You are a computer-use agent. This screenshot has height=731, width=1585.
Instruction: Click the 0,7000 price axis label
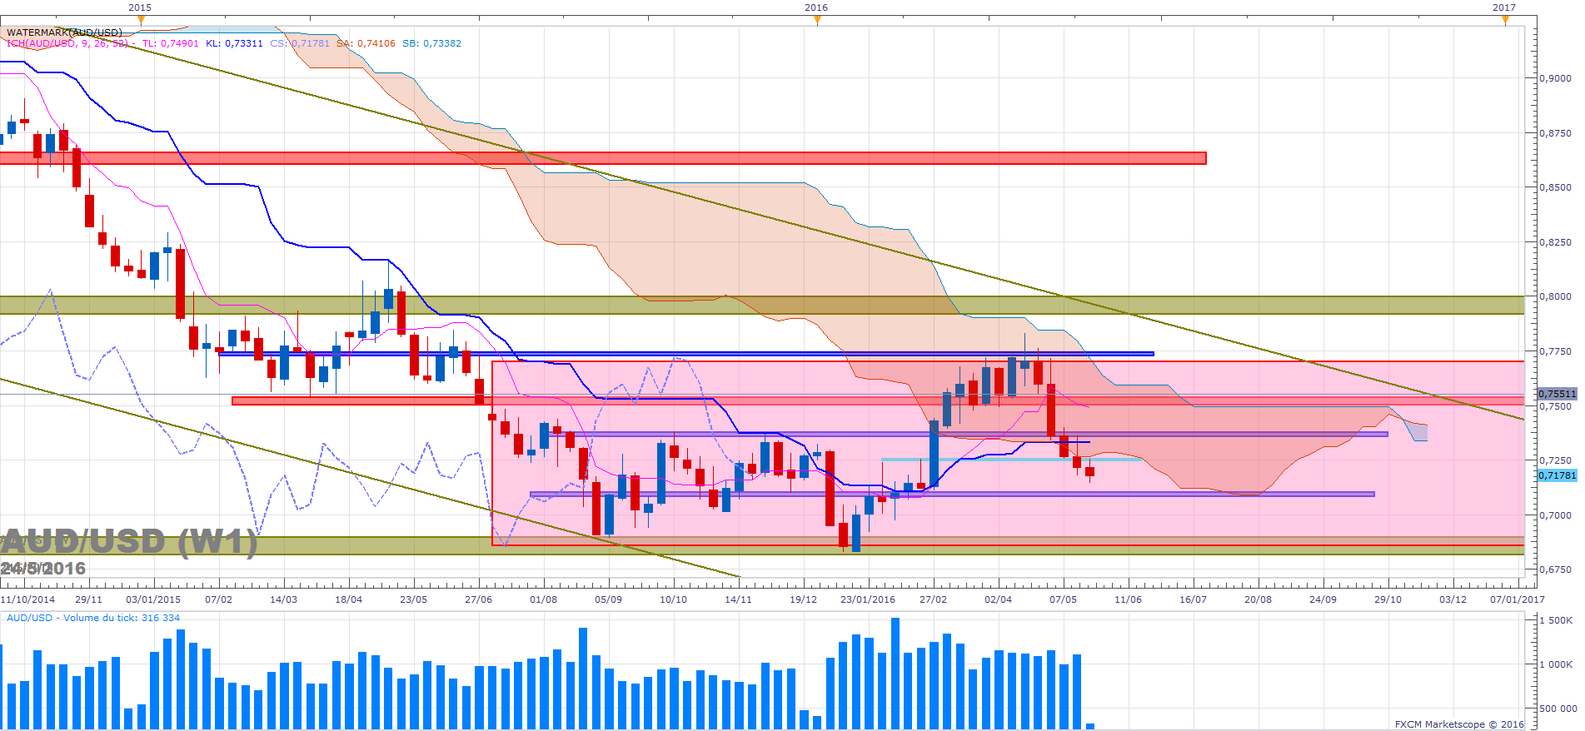(x=1555, y=515)
